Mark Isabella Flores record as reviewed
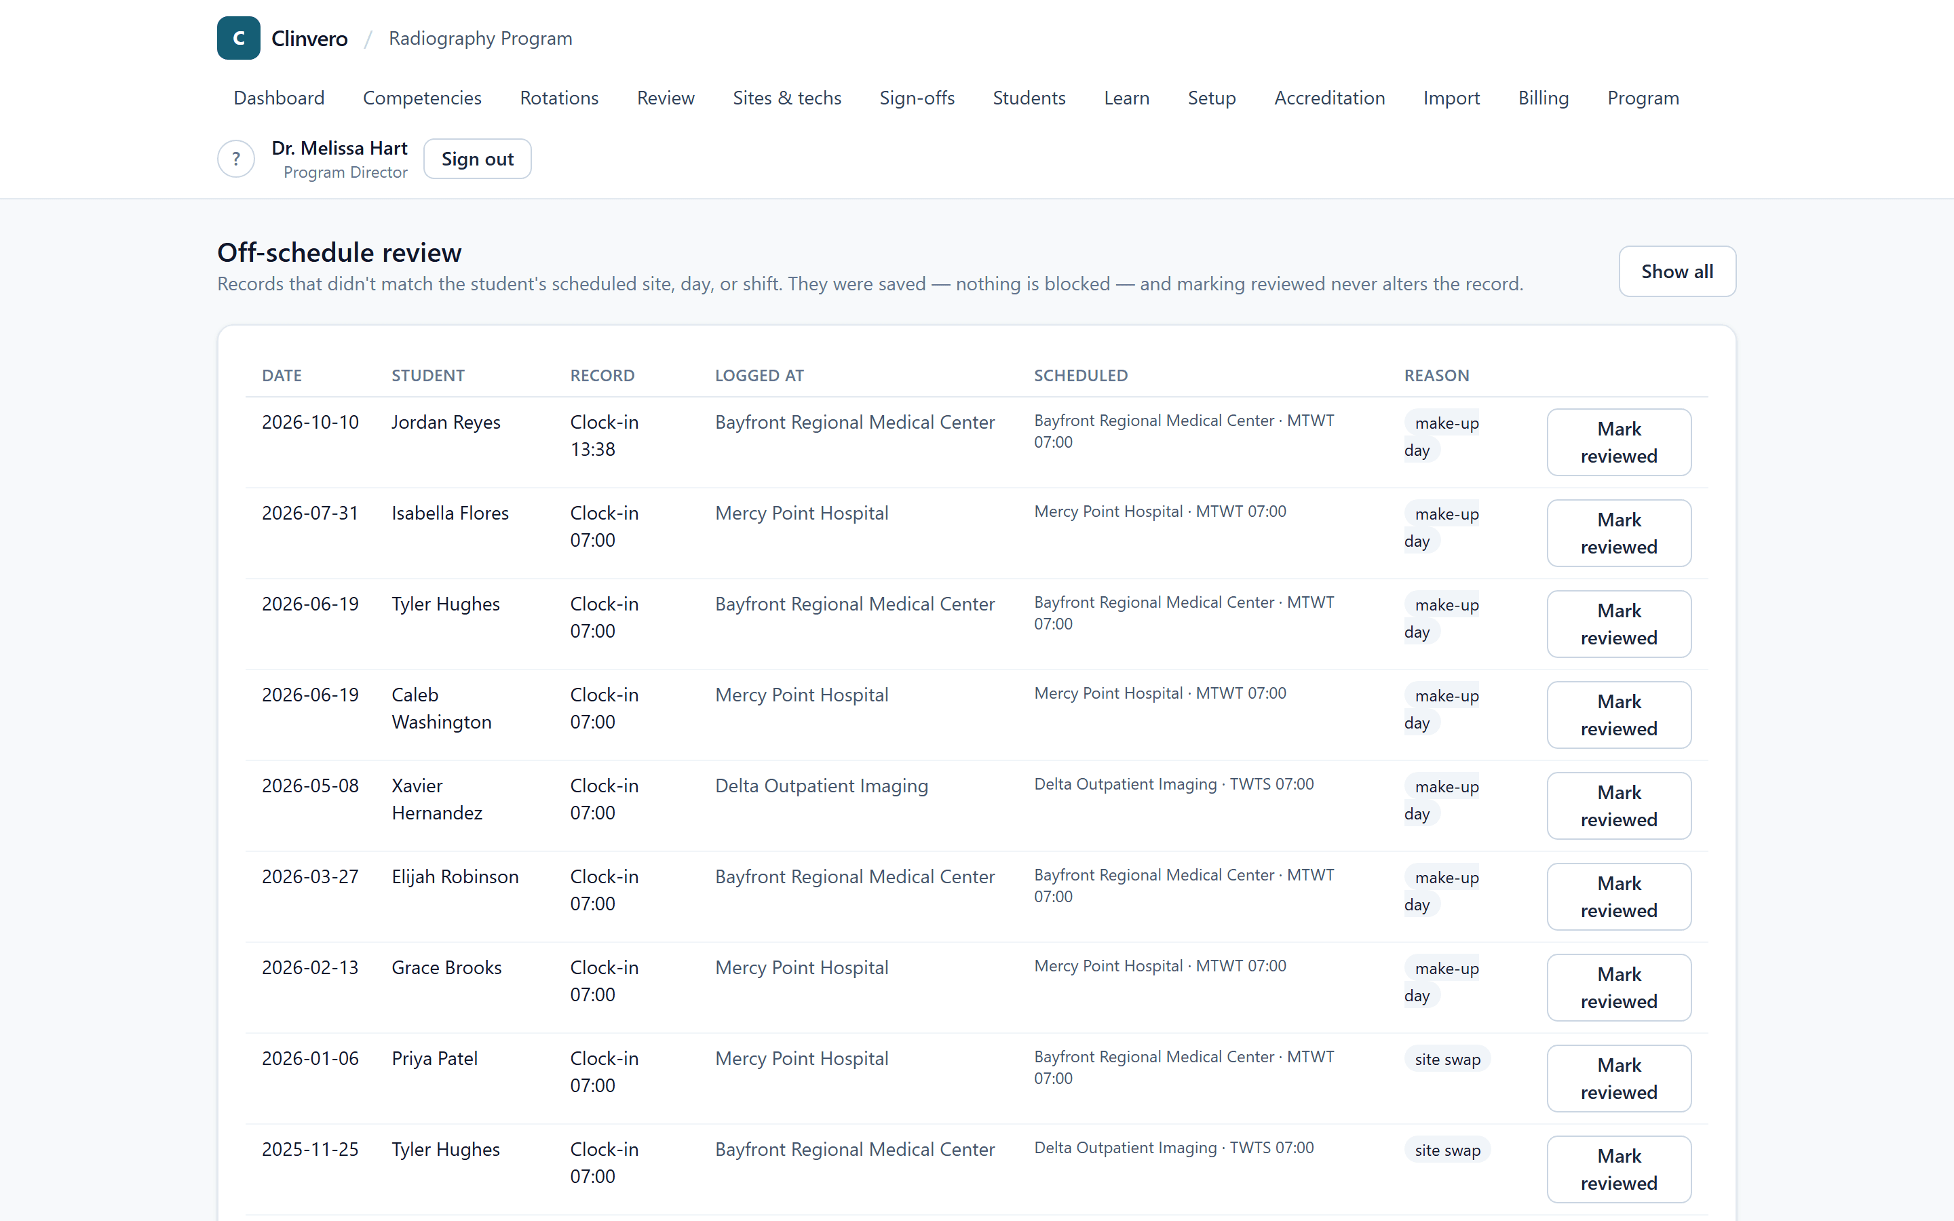Image resolution: width=1954 pixels, height=1221 pixels. tap(1619, 533)
